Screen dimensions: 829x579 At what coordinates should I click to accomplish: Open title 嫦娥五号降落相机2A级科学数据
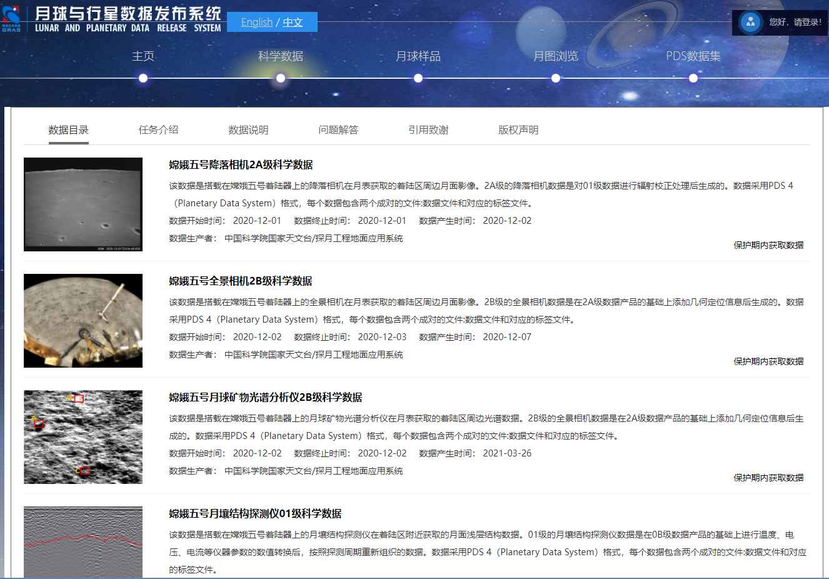(241, 165)
